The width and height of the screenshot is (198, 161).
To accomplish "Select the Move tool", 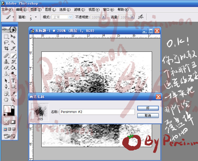I will (13, 36).
